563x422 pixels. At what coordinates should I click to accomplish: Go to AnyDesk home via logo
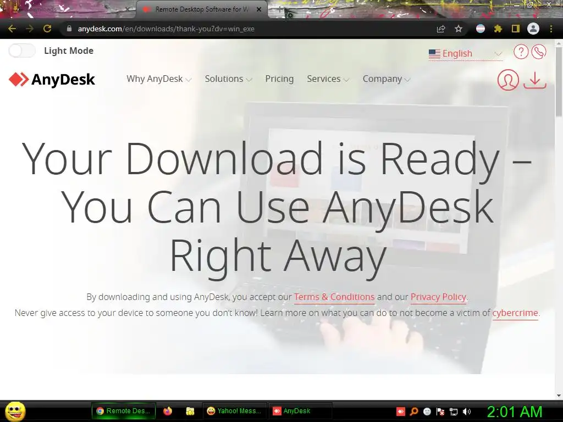[x=52, y=79]
